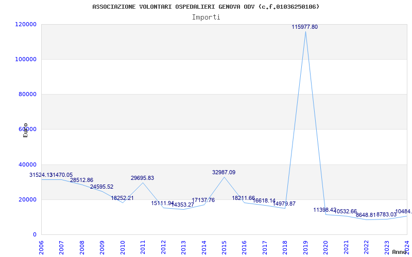Select the 2017 x-axis year label

point(265,248)
